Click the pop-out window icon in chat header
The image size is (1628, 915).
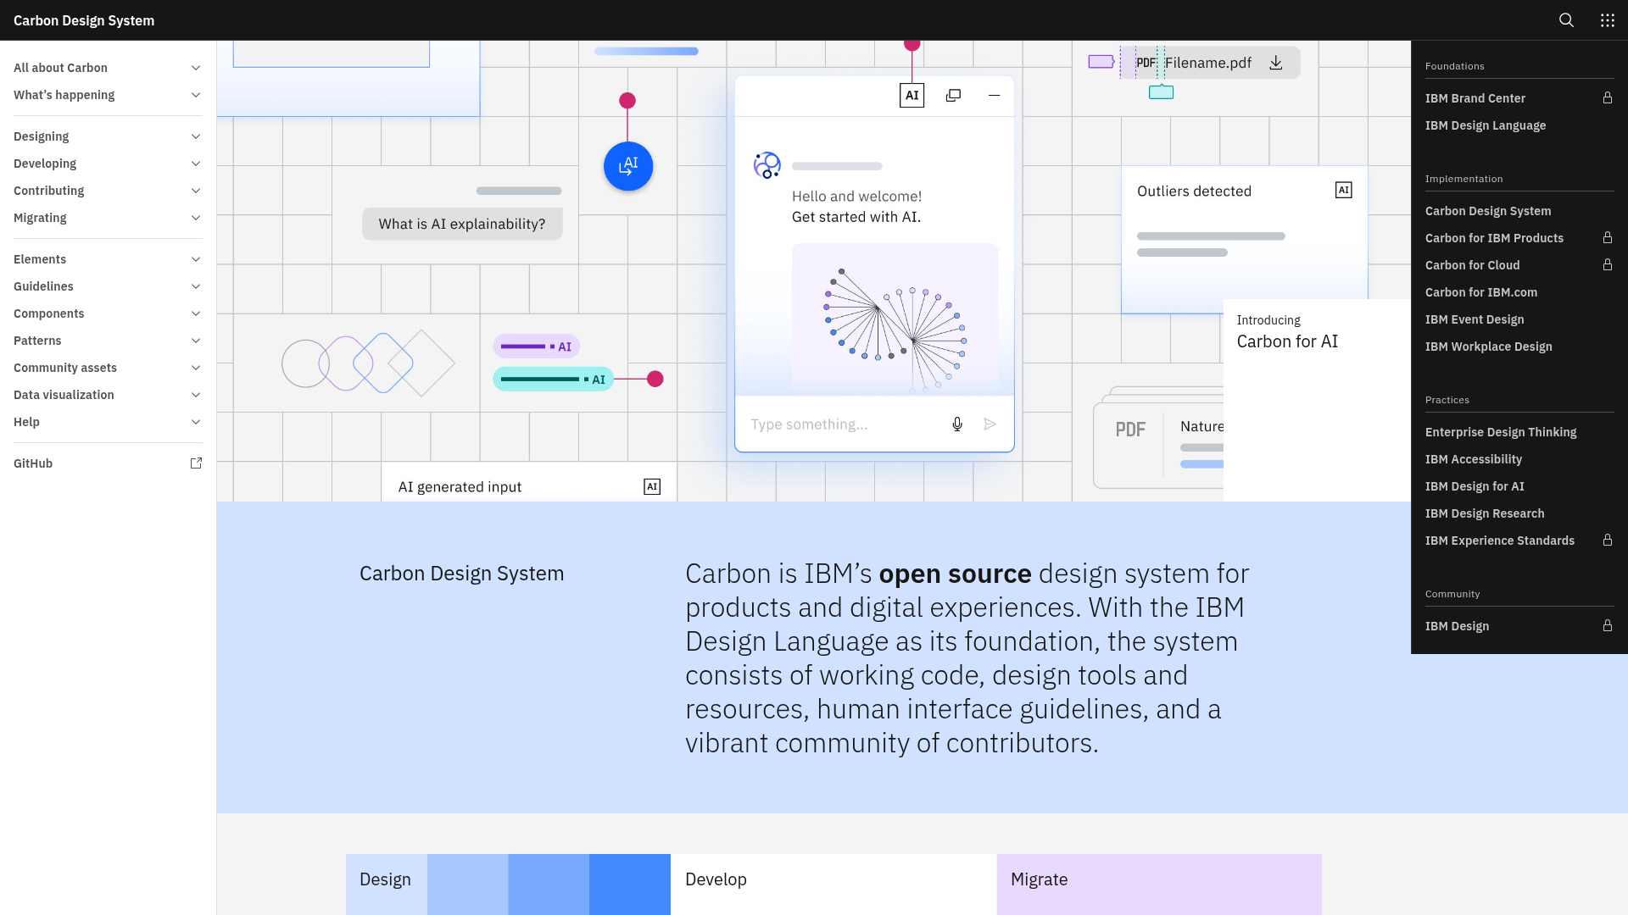pyautogui.click(x=953, y=96)
